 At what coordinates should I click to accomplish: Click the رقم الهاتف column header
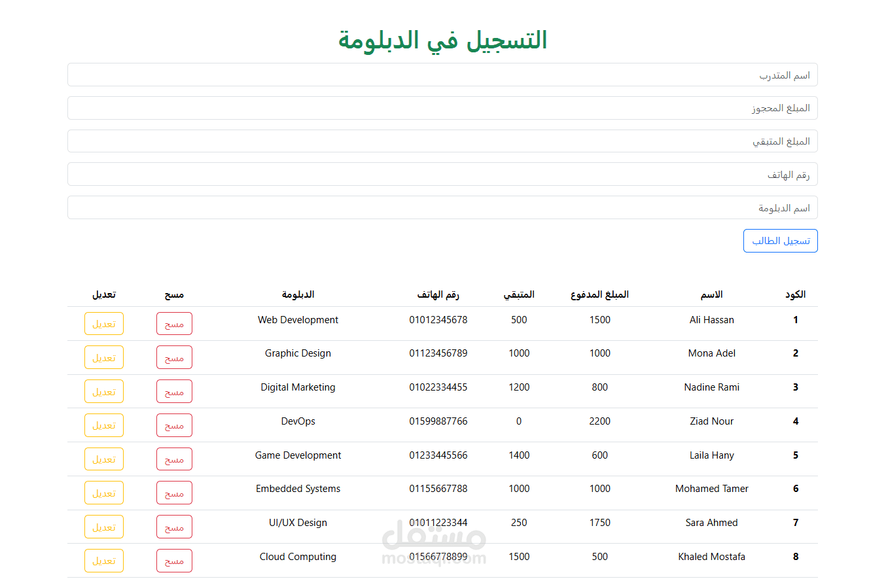(438, 294)
